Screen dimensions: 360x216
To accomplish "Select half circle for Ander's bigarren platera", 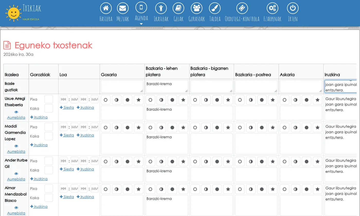I will pos(206,161).
